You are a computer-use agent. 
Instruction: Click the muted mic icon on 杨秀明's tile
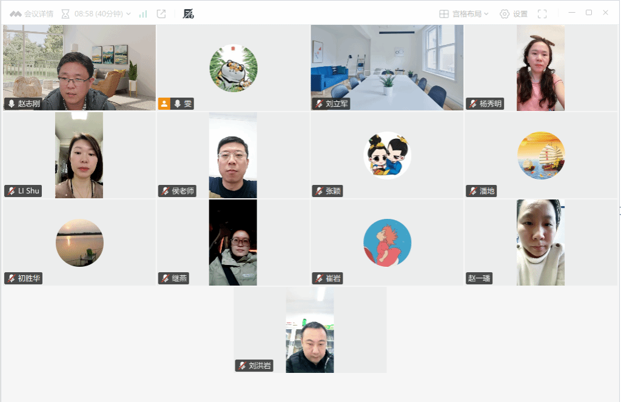(x=473, y=104)
